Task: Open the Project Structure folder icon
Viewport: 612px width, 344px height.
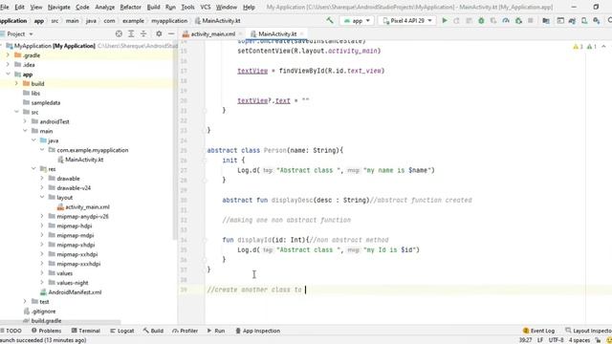Action: (546, 21)
